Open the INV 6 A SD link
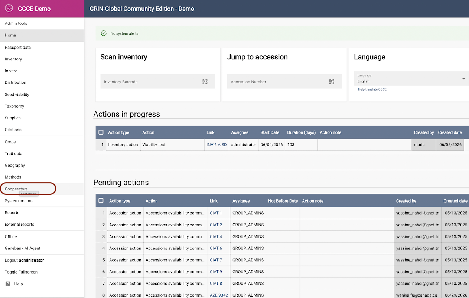 click(216, 145)
